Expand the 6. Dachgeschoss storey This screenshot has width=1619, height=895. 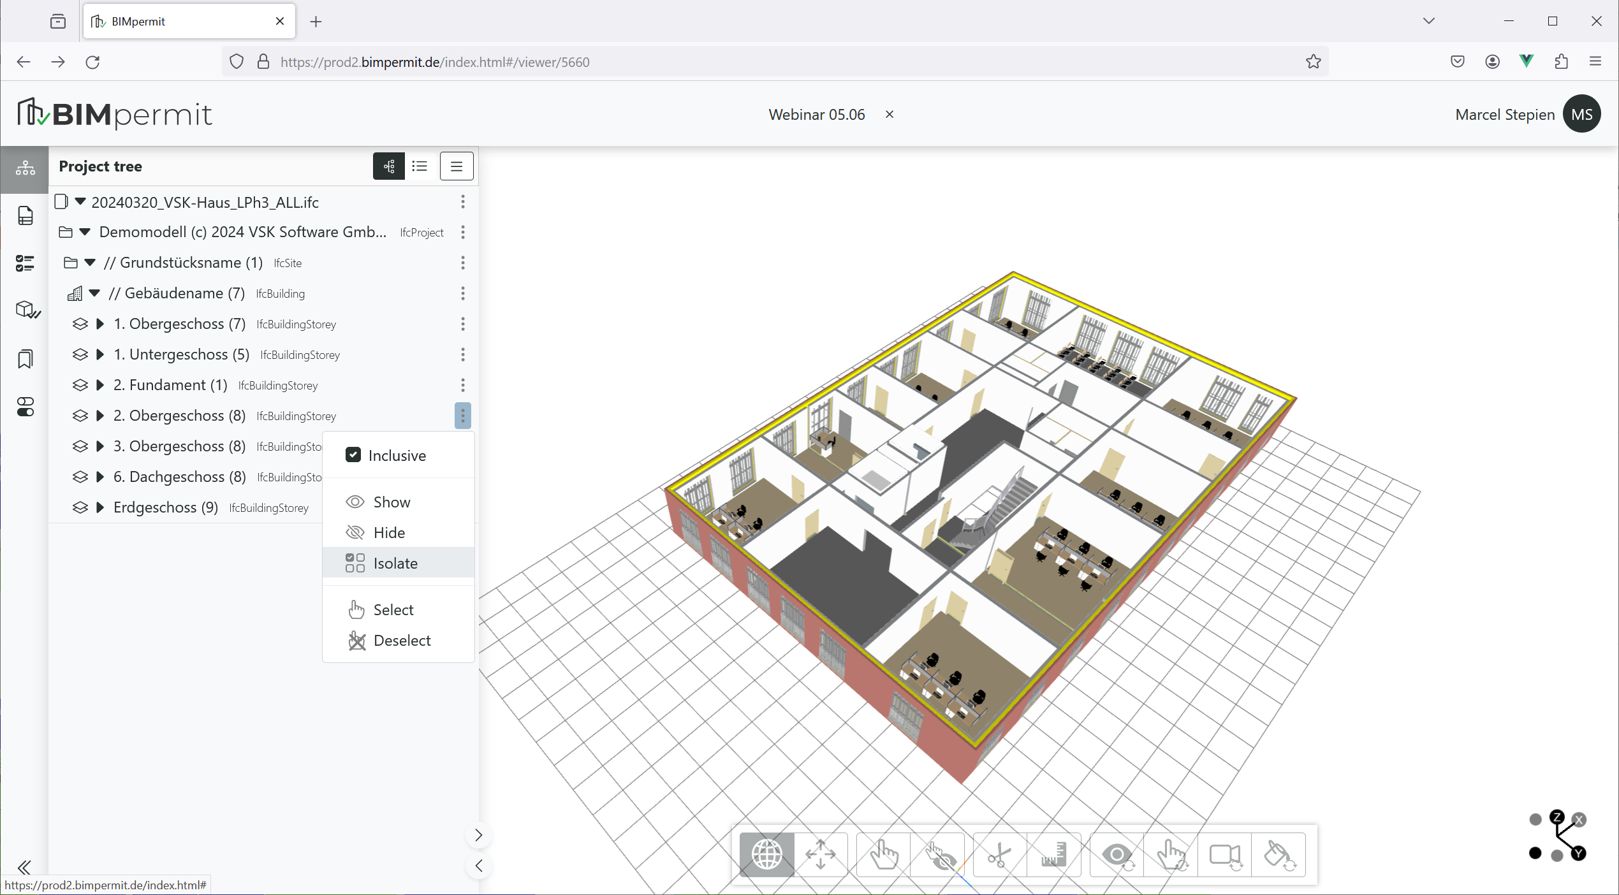[100, 477]
